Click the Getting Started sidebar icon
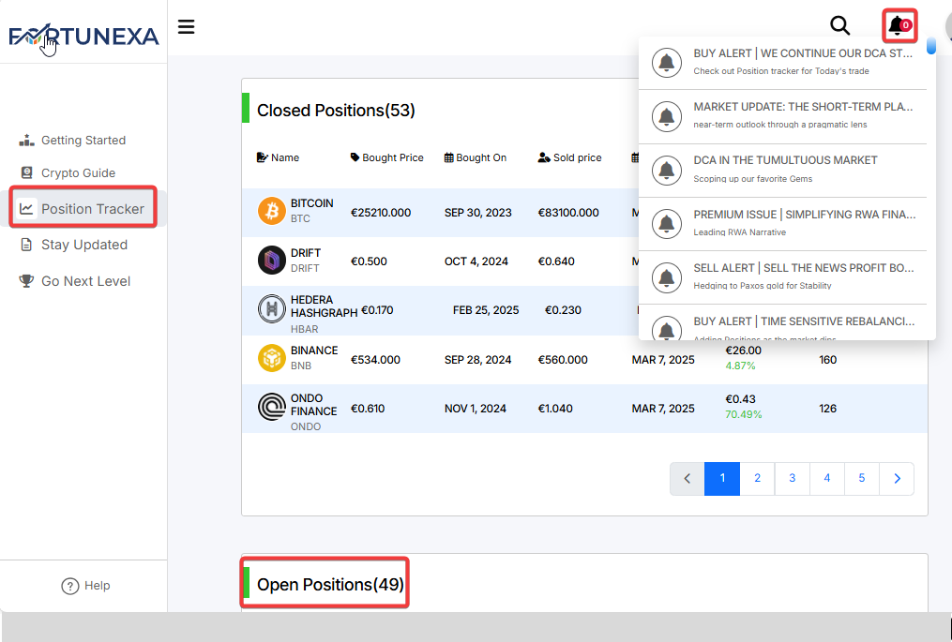This screenshot has width=952, height=642. pos(26,141)
